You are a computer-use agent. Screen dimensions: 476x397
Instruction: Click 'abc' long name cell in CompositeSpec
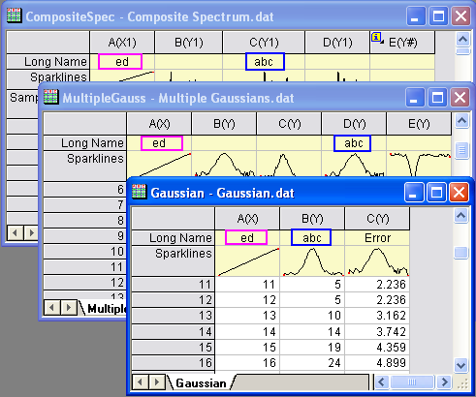point(265,61)
